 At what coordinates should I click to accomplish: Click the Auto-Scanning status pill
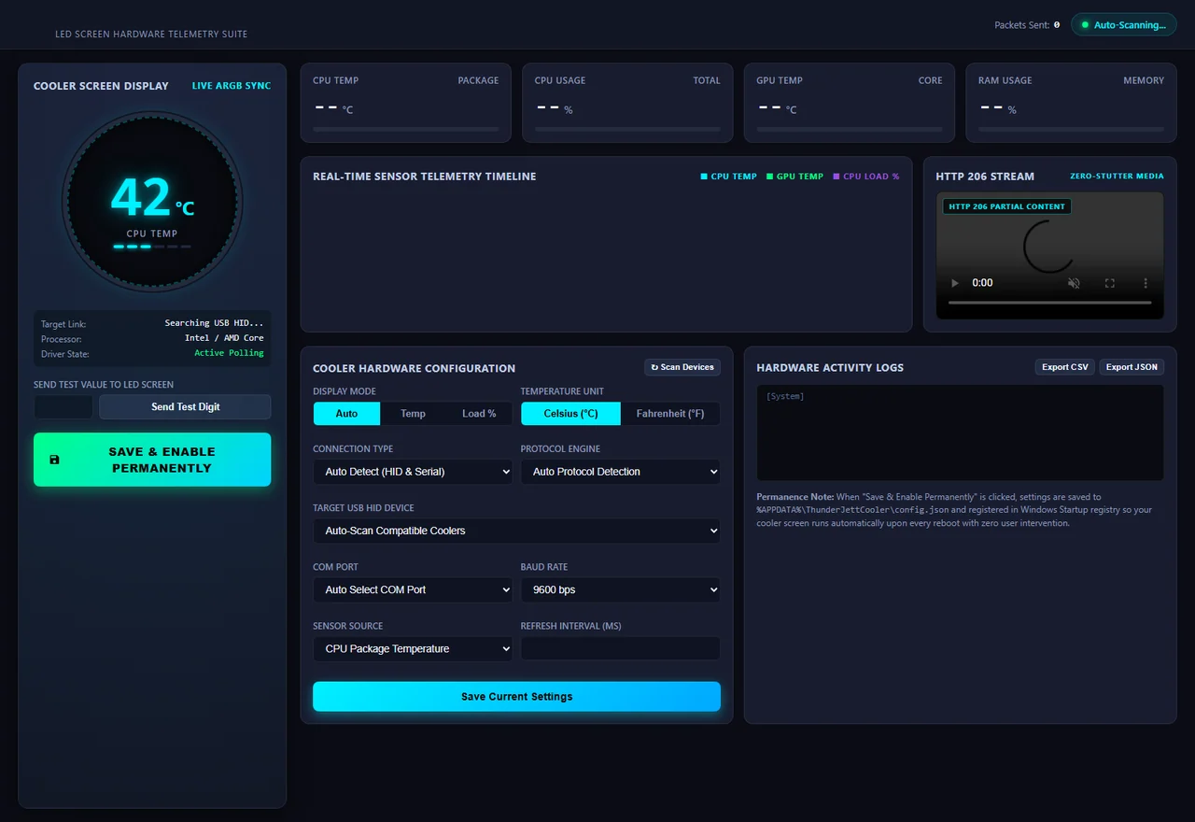click(x=1124, y=25)
